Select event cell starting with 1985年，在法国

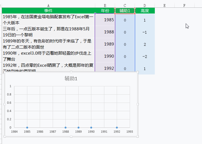point(49,20)
